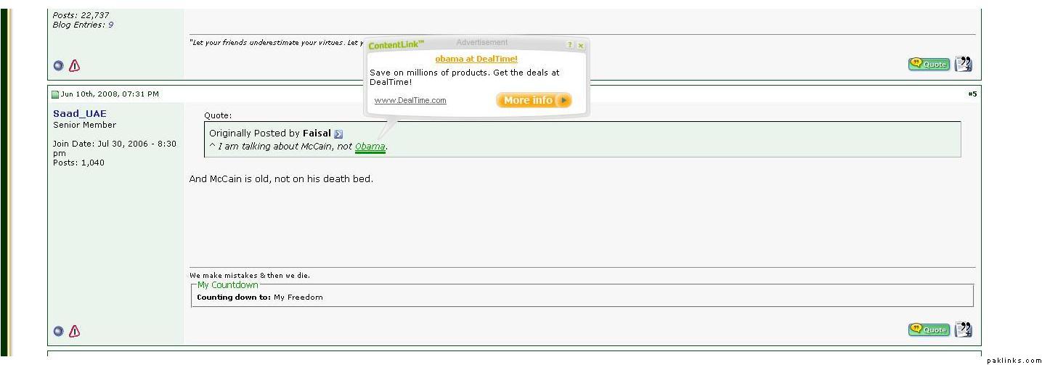Open the "obama at DealTime!" ad link
Screen dimensions: 1042x365
(476, 59)
